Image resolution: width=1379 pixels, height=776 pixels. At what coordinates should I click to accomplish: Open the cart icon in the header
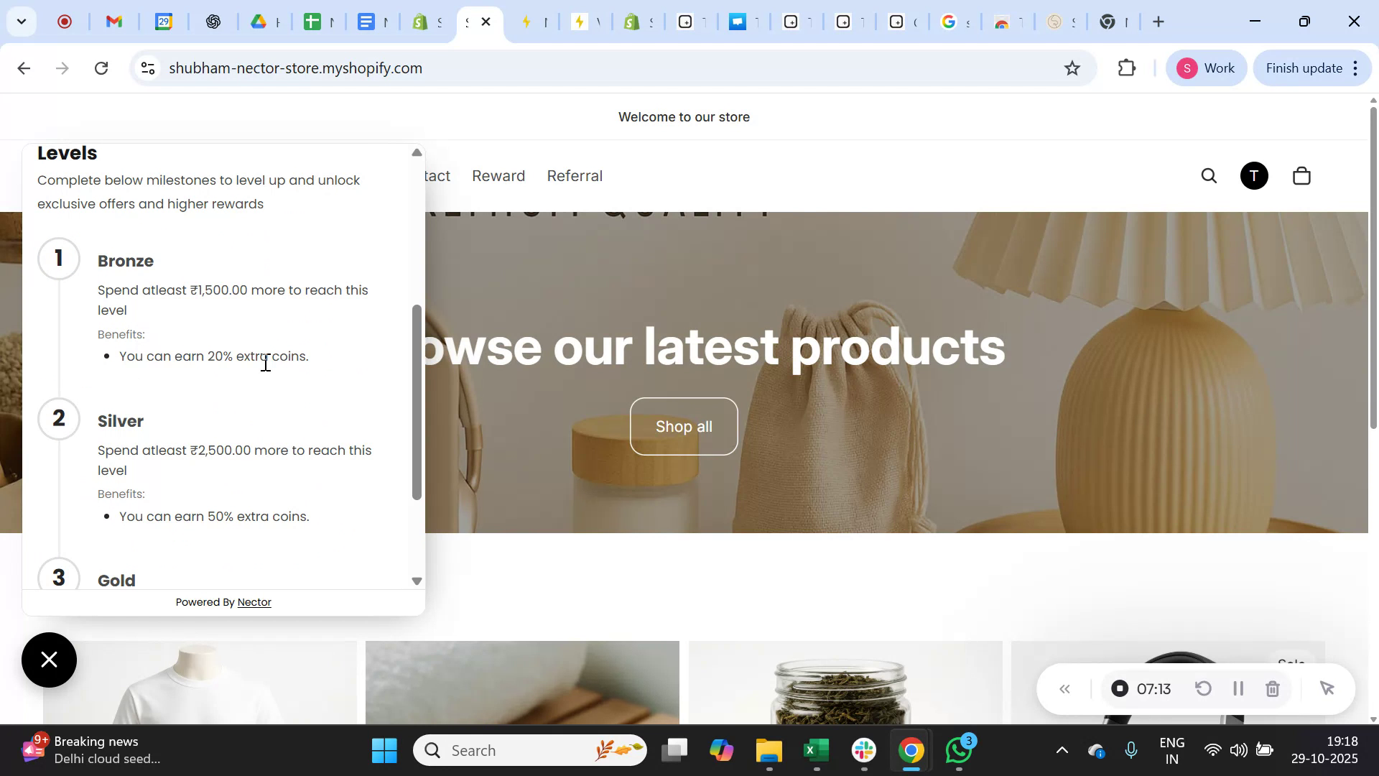(1301, 176)
